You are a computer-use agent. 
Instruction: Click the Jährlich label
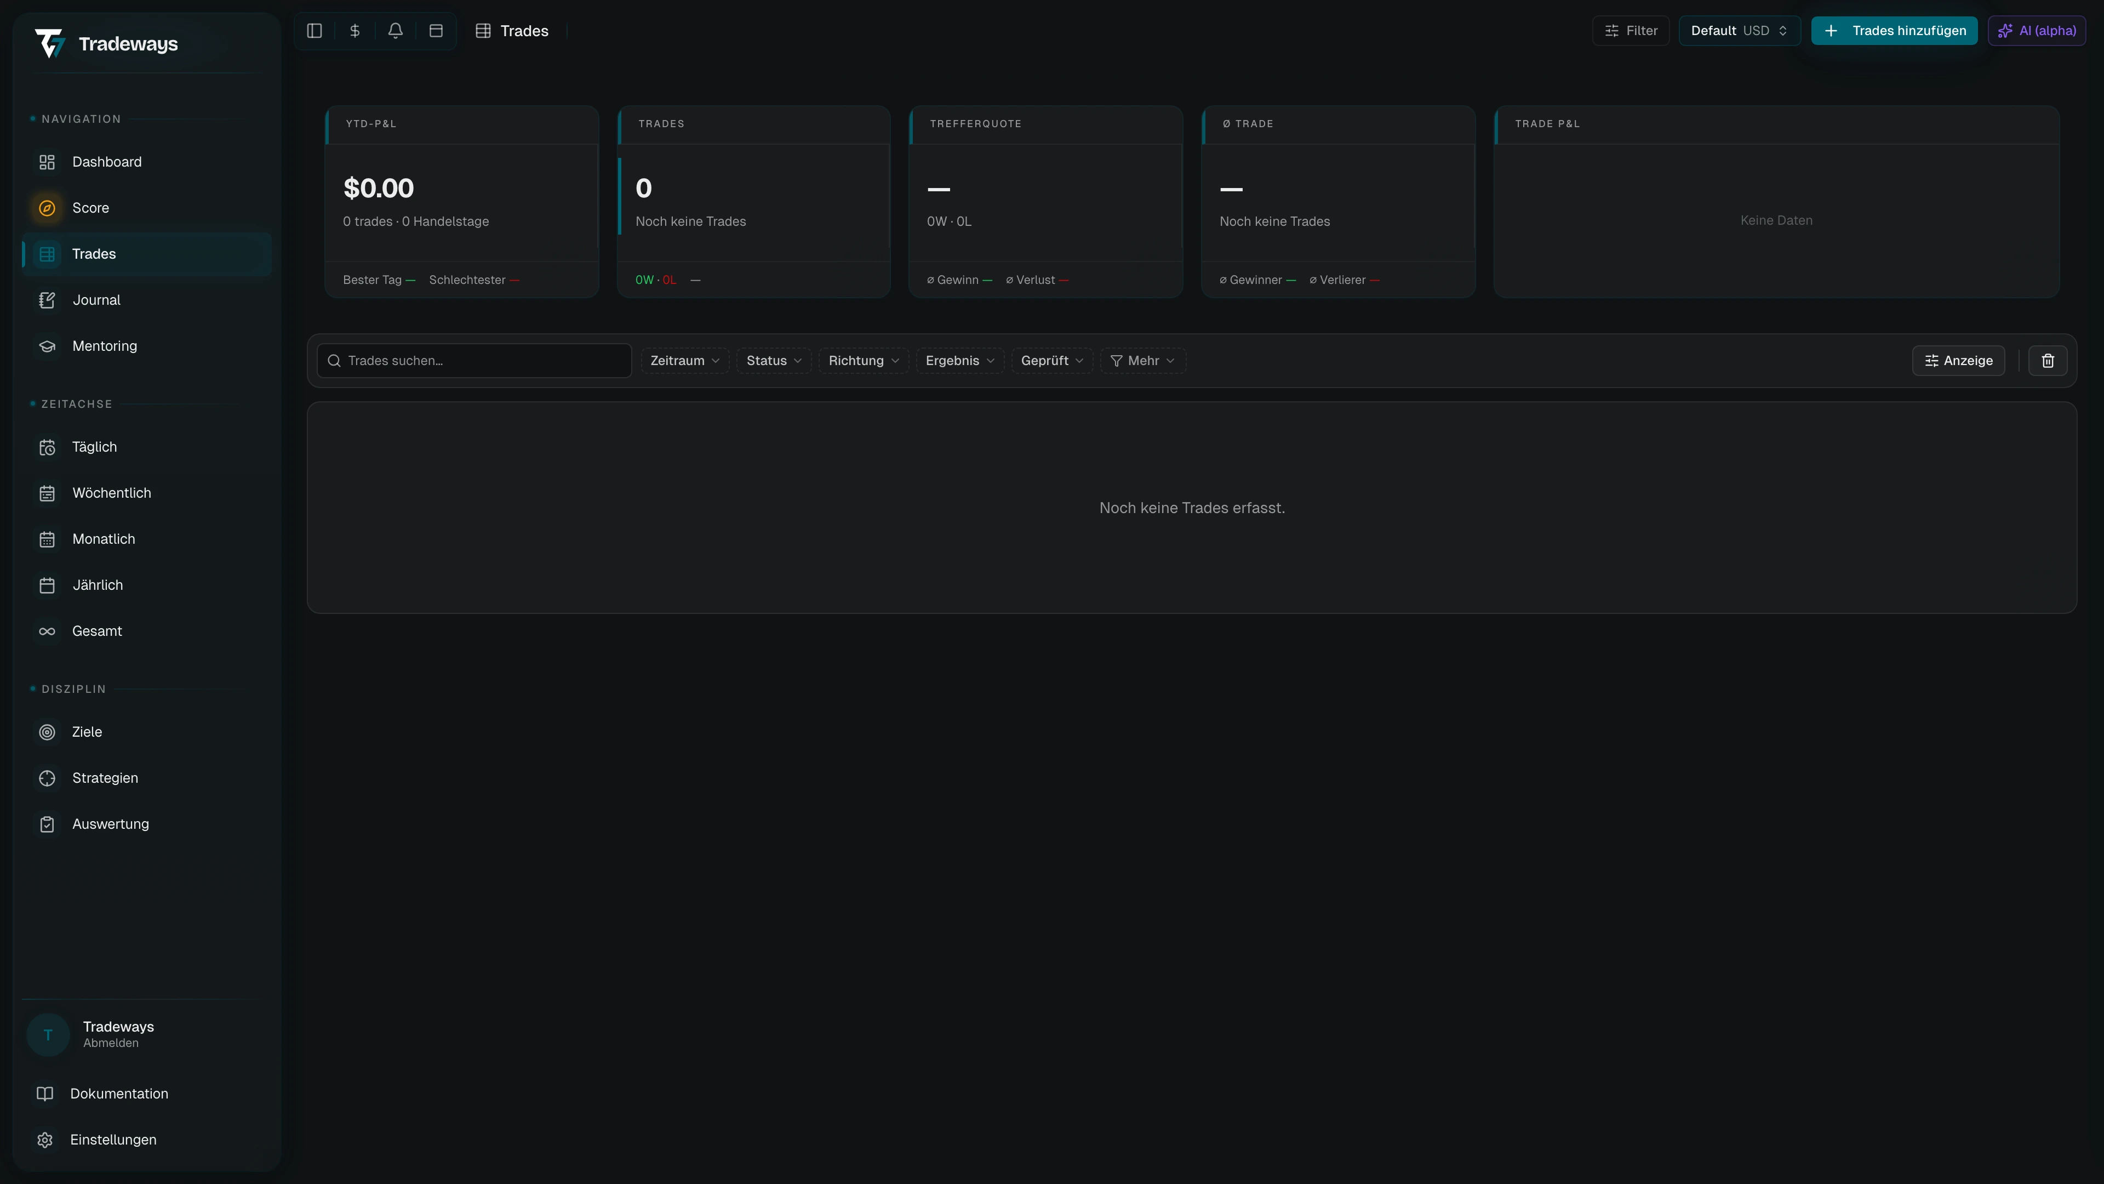coord(98,585)
